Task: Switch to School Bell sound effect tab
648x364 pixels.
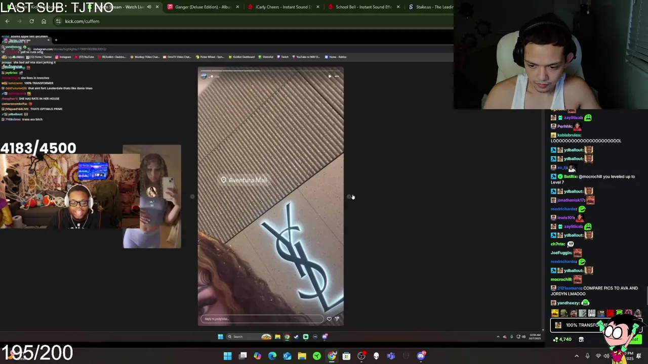Action: click(363, 7)
